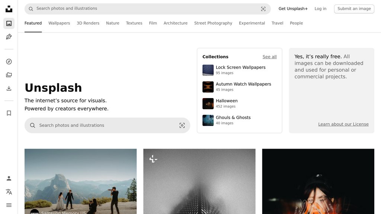Select the Photos sidebar icon
Screen dimensions: 381x214
[9, 22]
